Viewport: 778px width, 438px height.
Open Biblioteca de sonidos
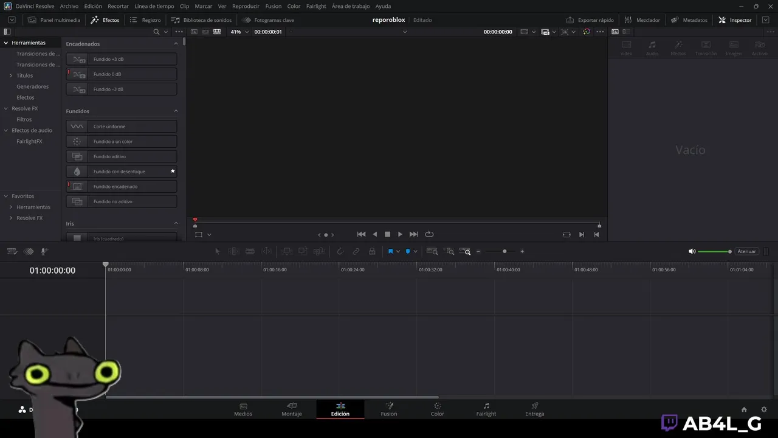coord(201,20)
